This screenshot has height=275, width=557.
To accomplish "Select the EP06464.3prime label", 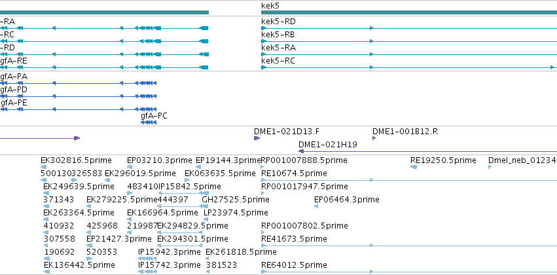I will click(x=347, y=200).
